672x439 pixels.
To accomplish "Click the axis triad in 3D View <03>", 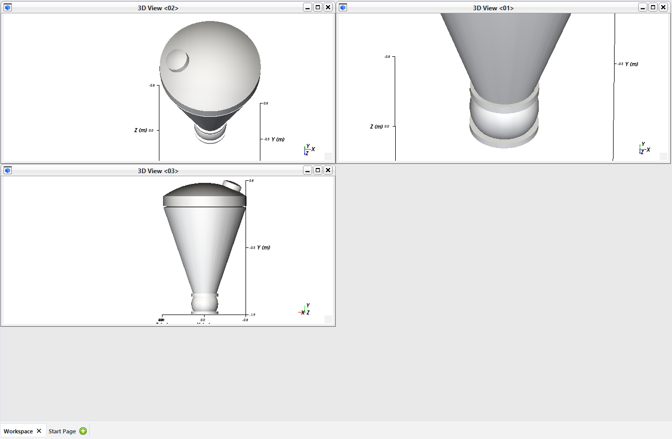I will coord(305,310).
